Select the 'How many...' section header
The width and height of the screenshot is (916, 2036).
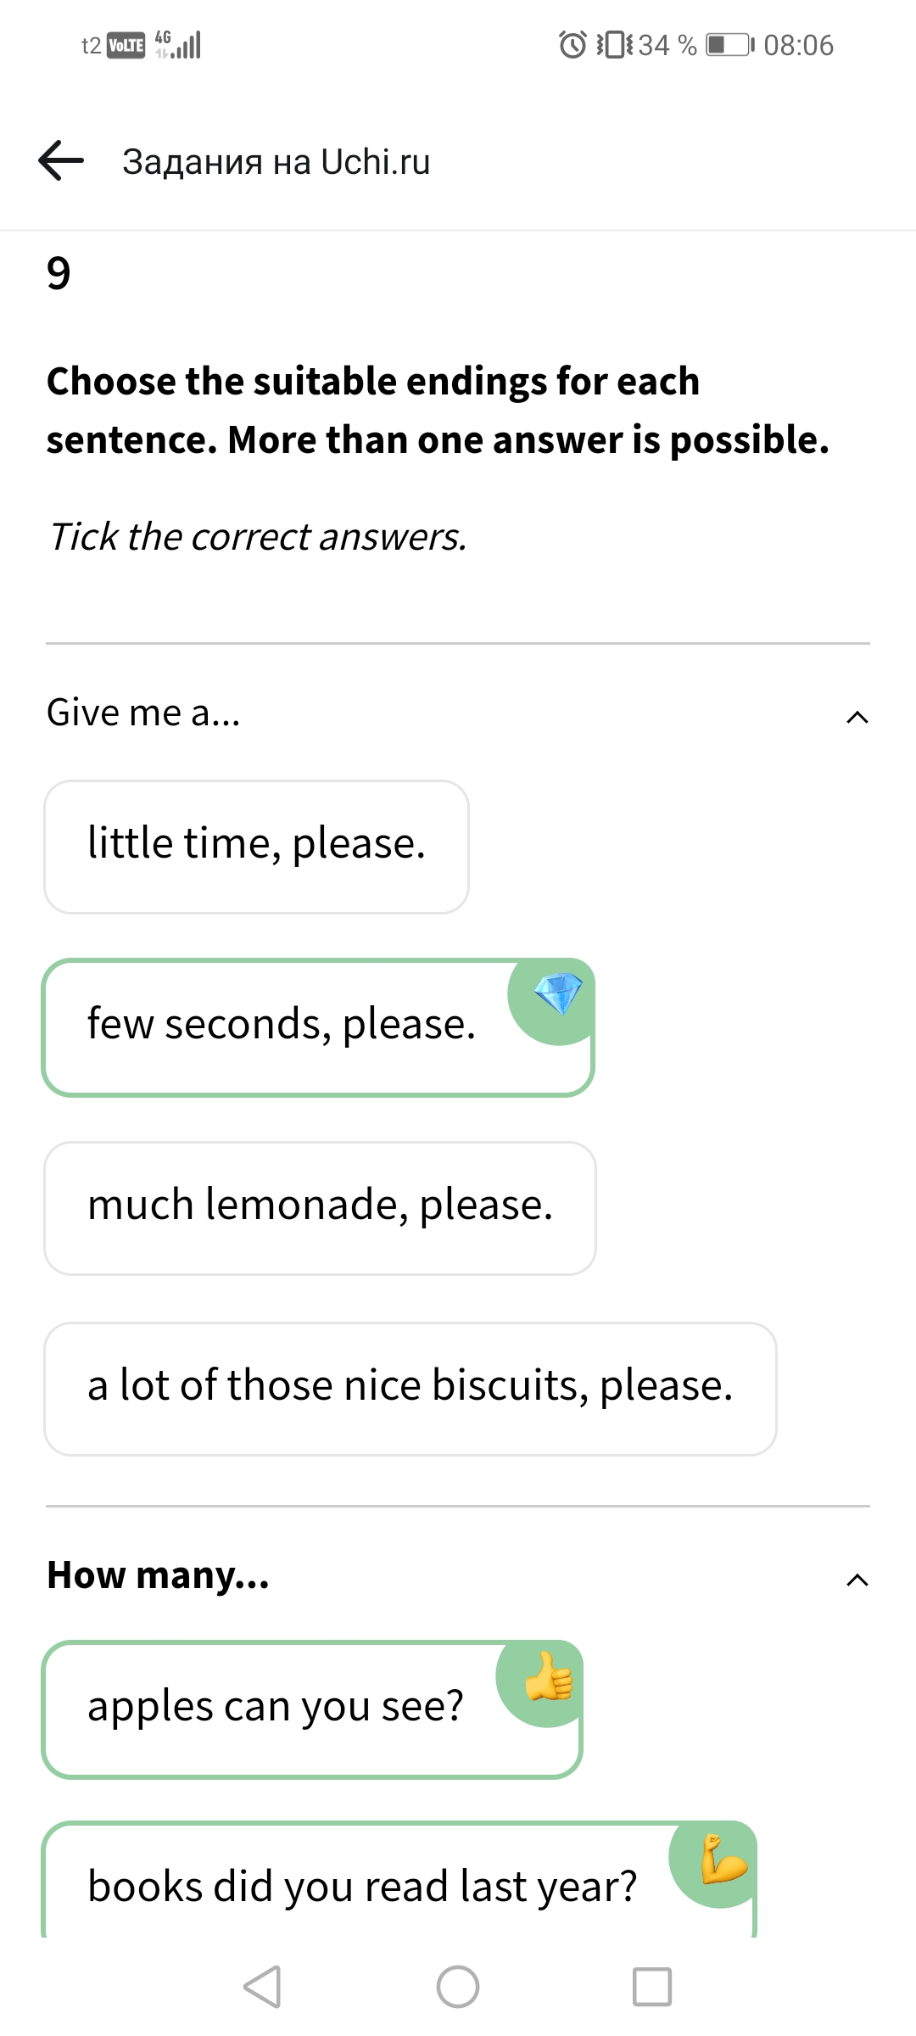(x=458, y=1575)
